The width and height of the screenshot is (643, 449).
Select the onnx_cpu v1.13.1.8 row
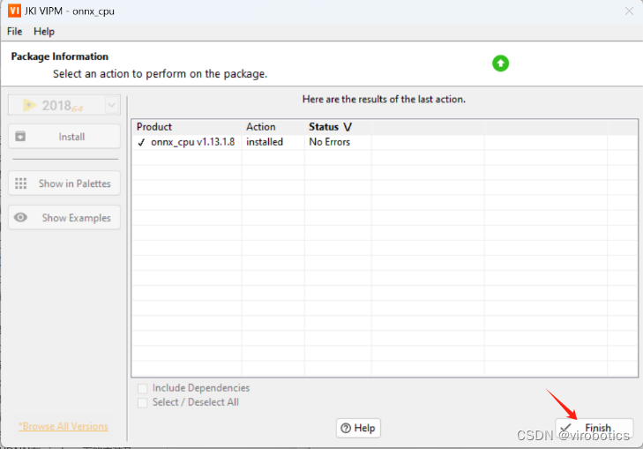pos(385,142)
